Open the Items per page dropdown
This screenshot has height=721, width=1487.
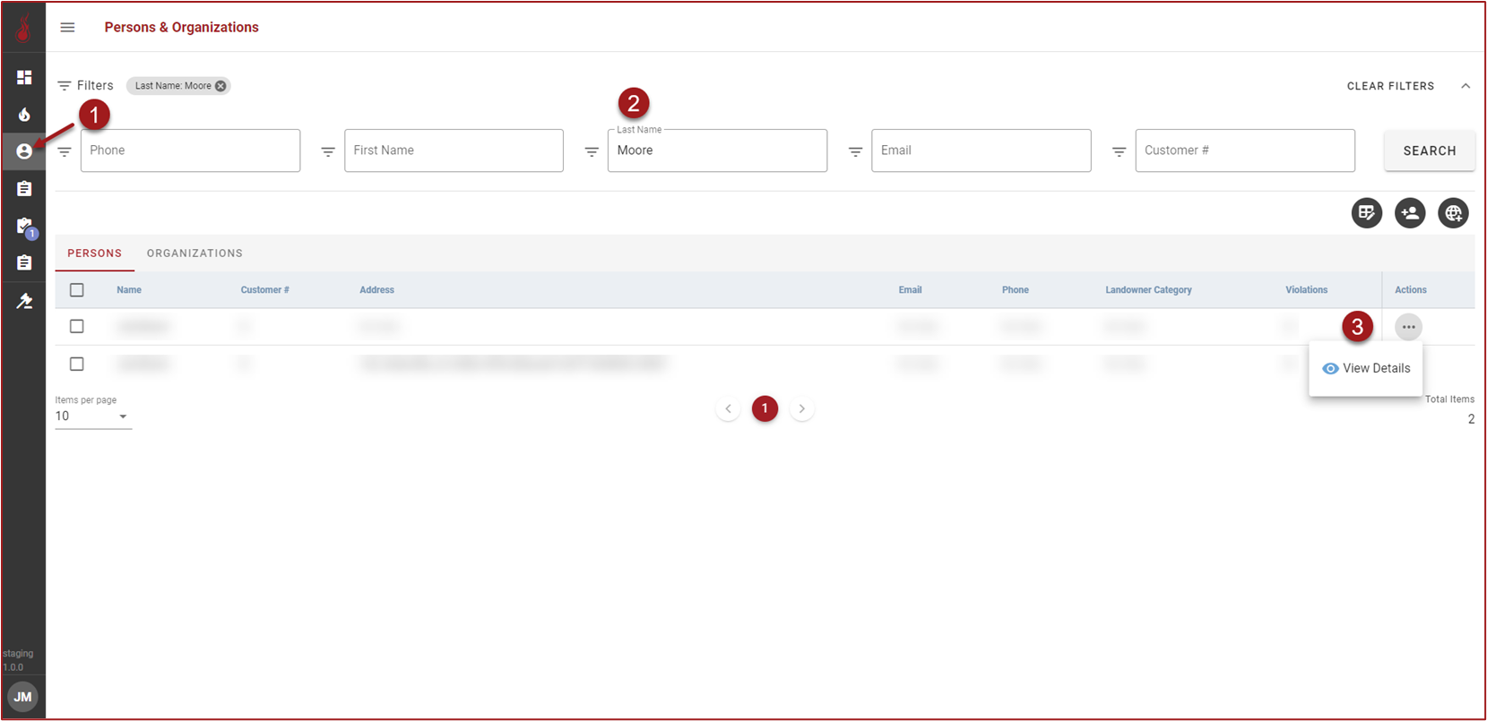pos(92,416)
